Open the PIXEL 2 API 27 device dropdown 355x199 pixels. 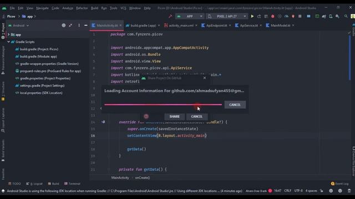(227, 16)
